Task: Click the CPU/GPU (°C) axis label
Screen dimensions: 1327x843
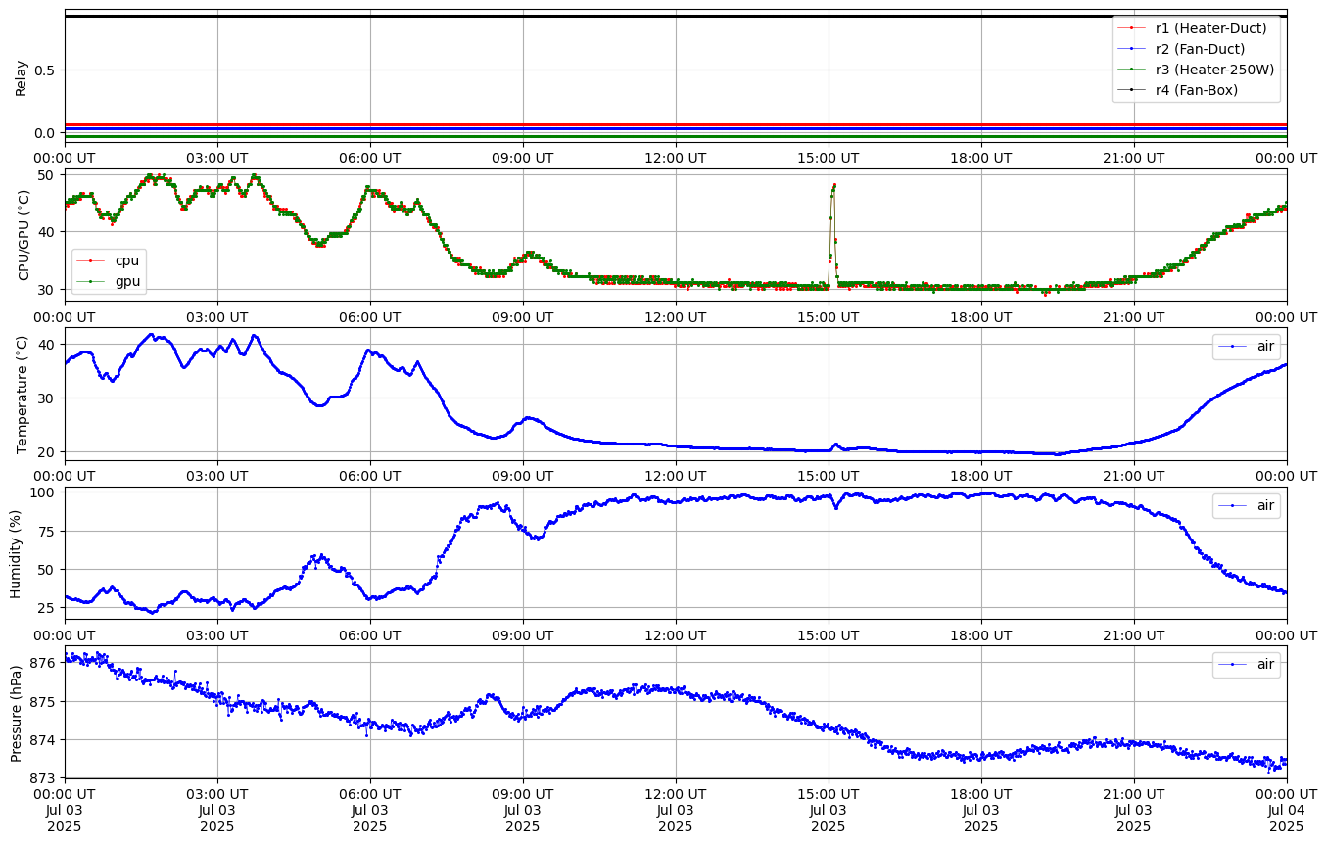Action: (24, 235)
